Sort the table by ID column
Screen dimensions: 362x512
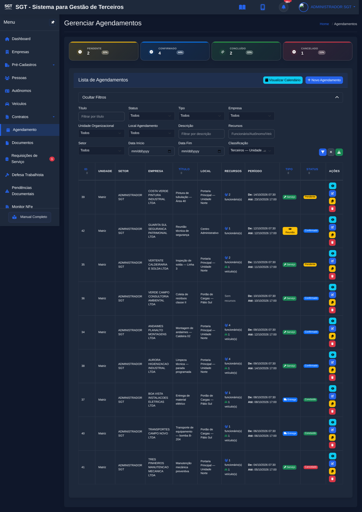[x=86, y=171]
